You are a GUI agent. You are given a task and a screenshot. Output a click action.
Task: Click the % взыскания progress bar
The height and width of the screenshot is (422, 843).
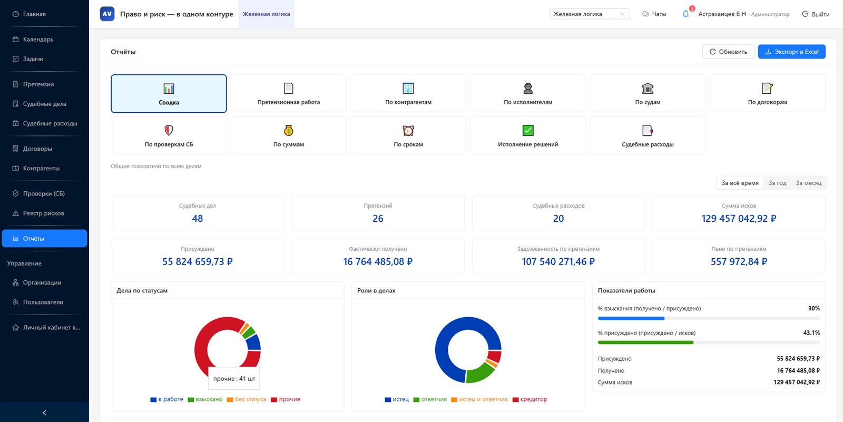[709, 318]
